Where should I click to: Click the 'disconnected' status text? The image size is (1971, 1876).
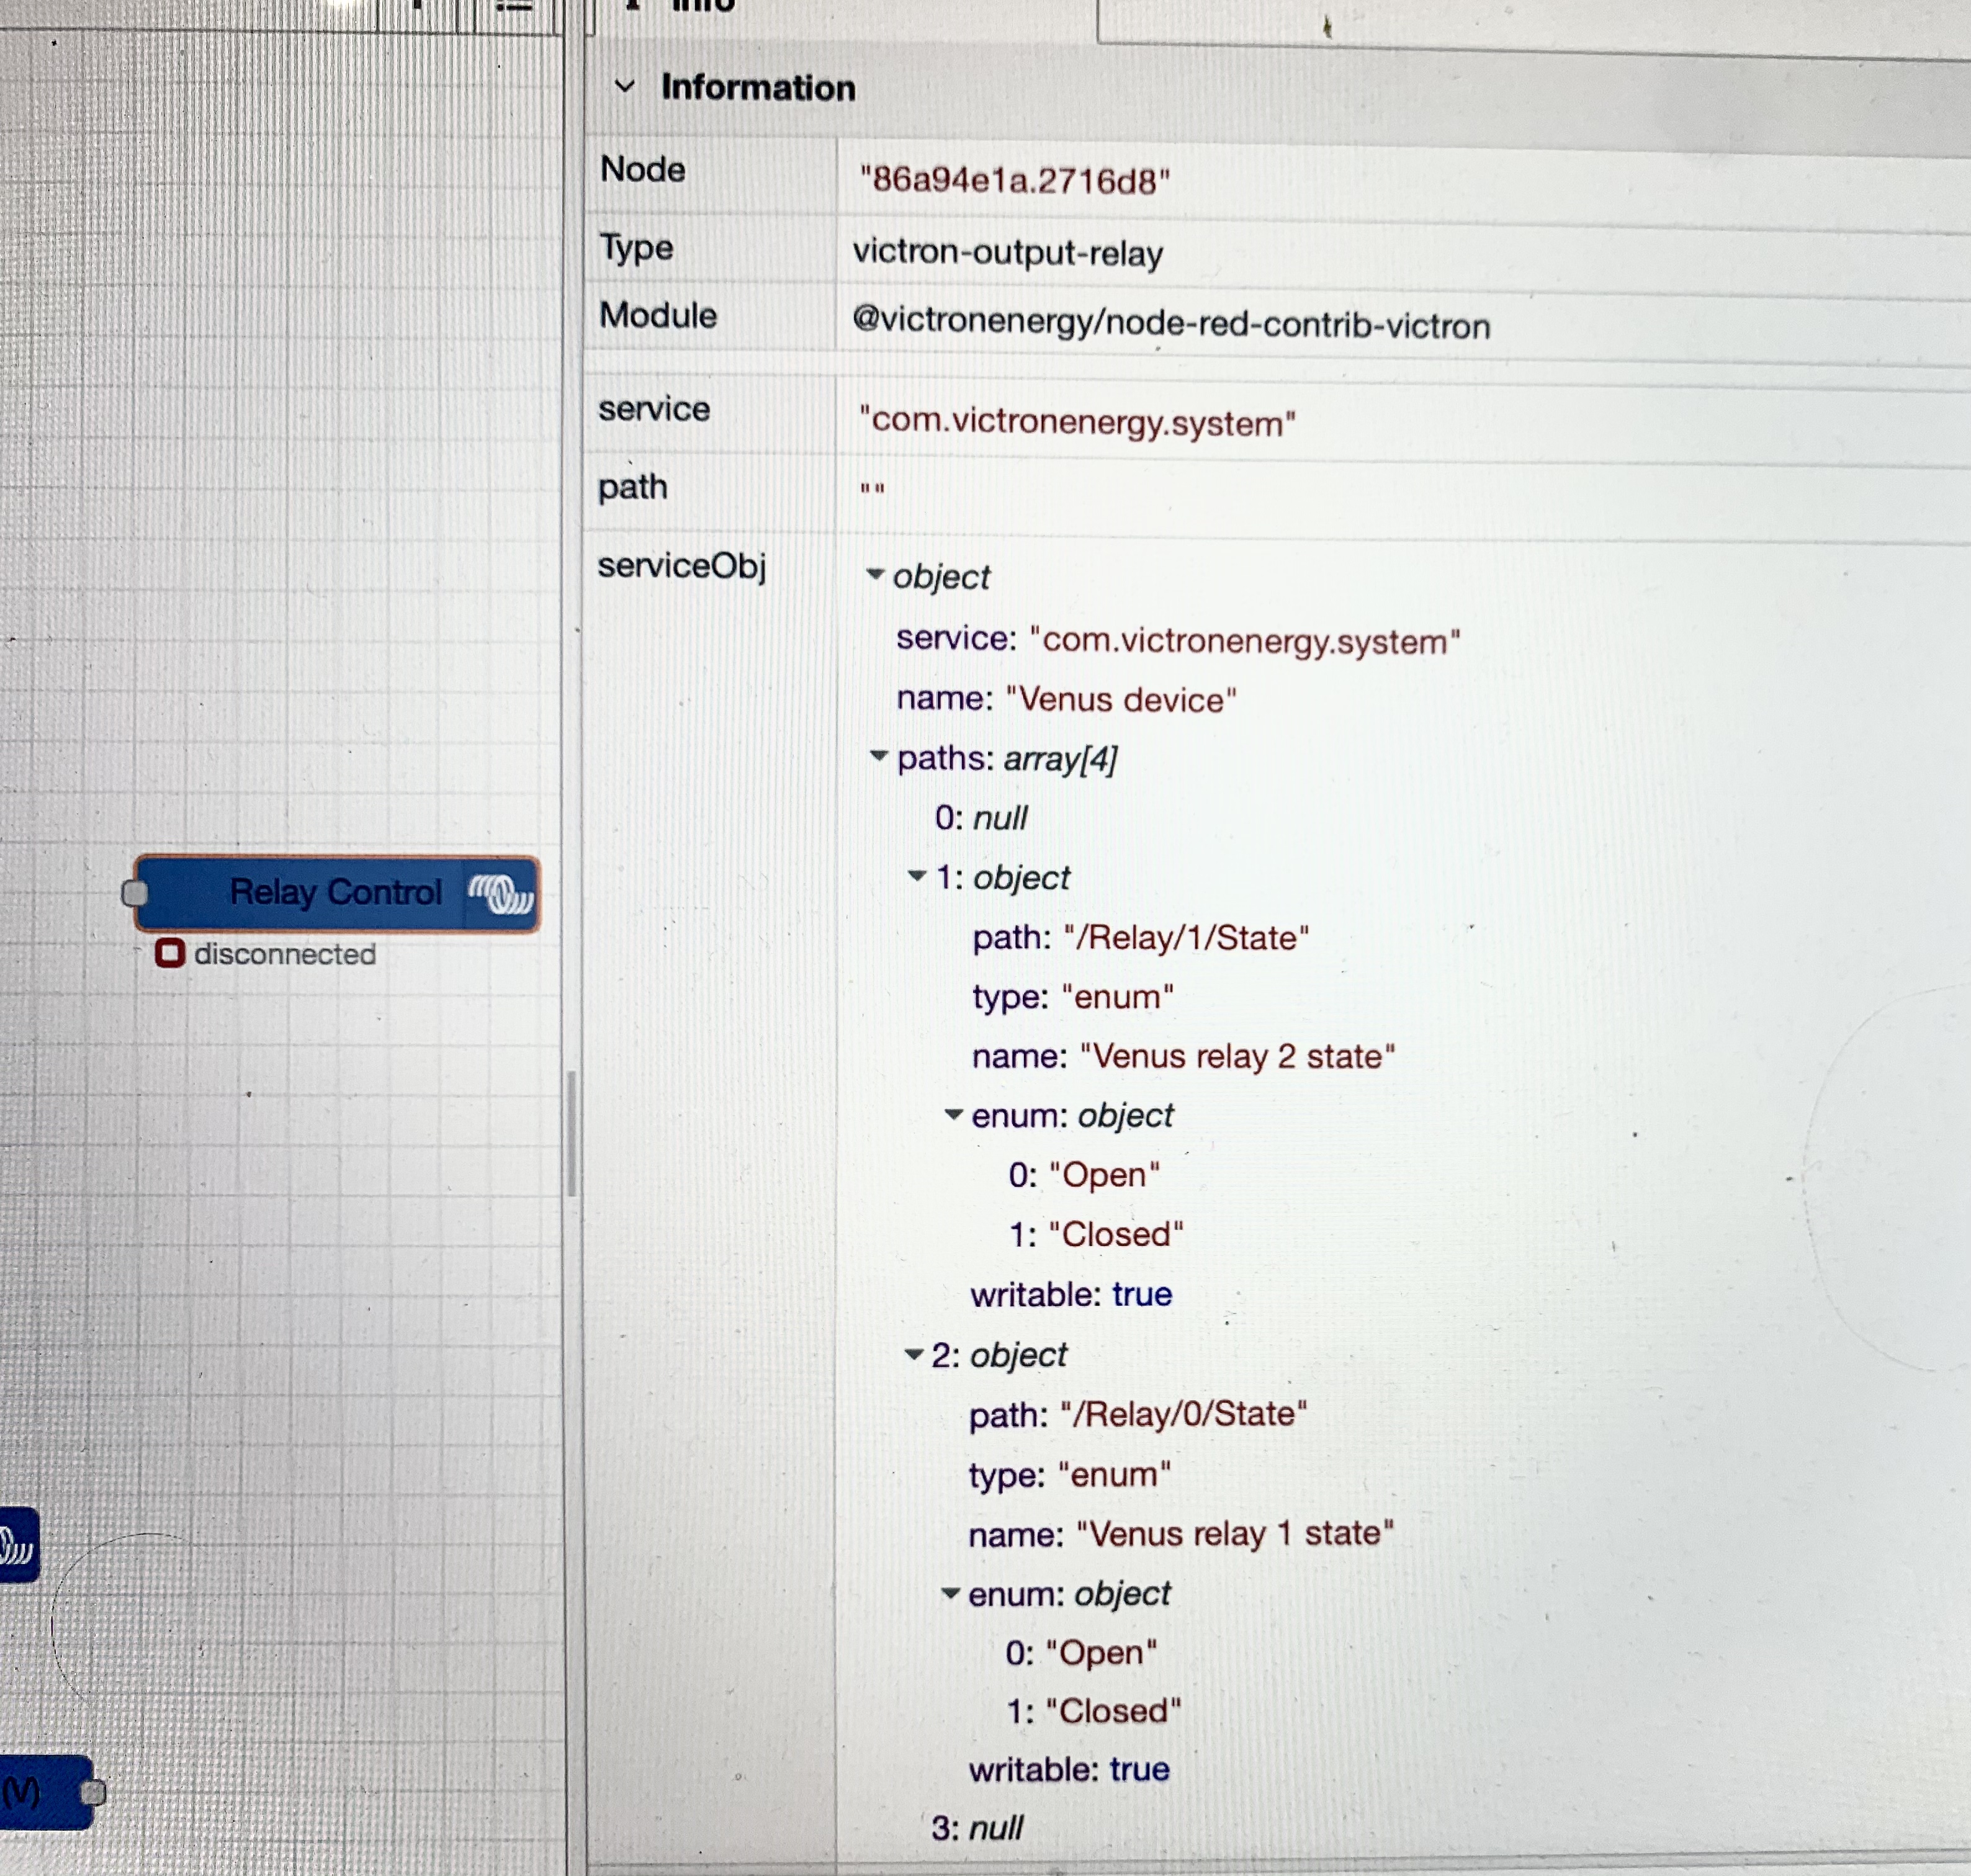[x=285, y=954]
